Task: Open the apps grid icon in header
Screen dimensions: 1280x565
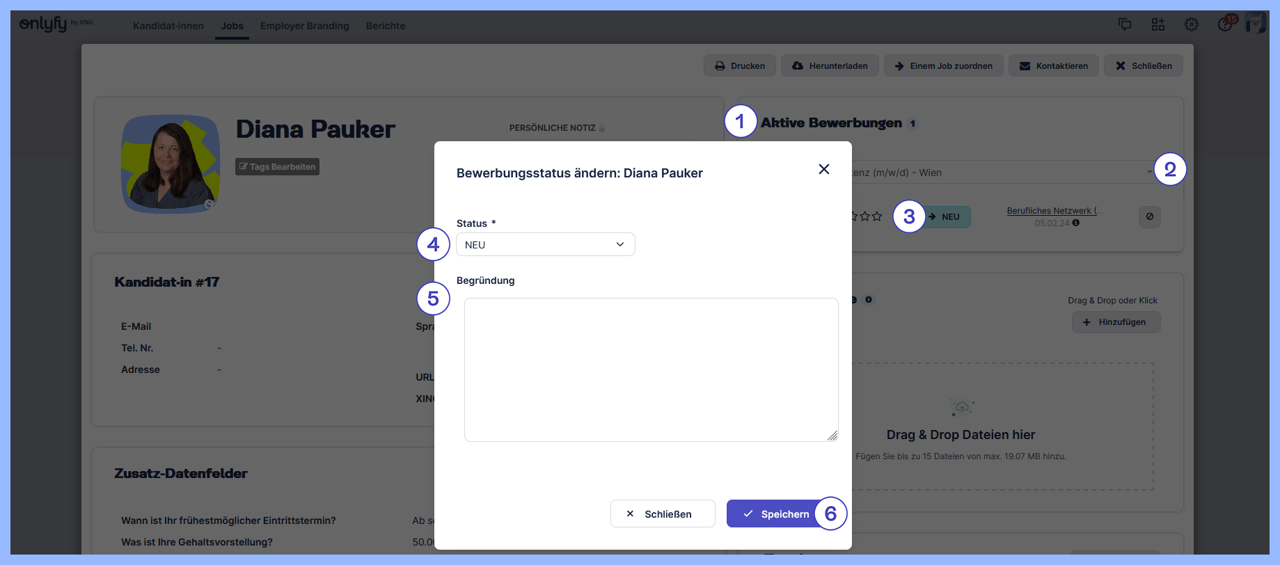Action: [1157, 24]
